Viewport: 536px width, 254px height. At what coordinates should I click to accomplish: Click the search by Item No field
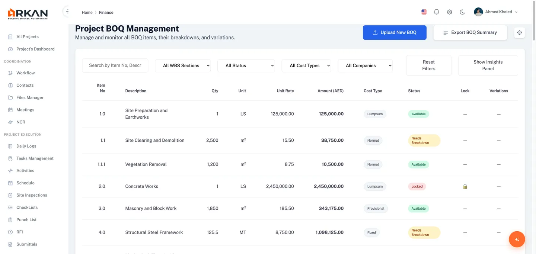[115, 65]
